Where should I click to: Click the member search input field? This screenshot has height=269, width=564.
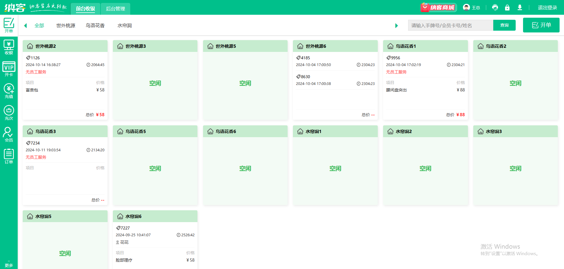[450, 25]
